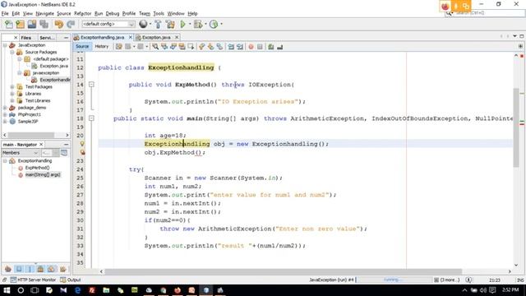Open the Output window button
Viewport: 526px width, 296px height.
pos(71,280)
